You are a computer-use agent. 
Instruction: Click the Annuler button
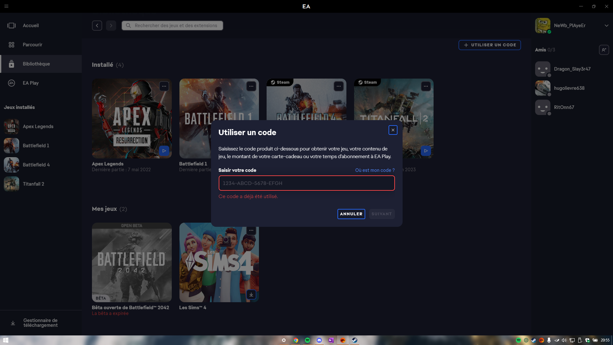351,214
